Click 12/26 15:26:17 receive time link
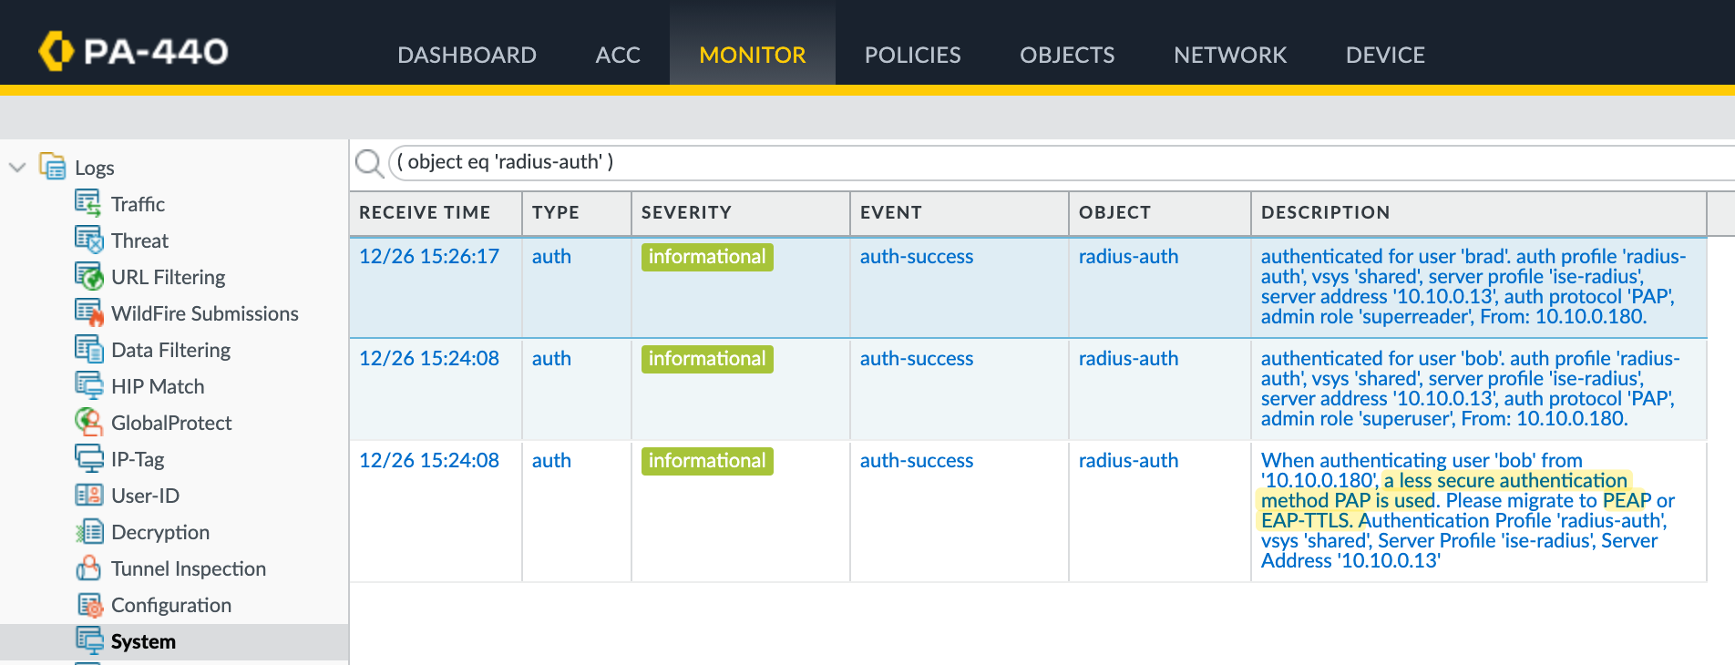 429,257
